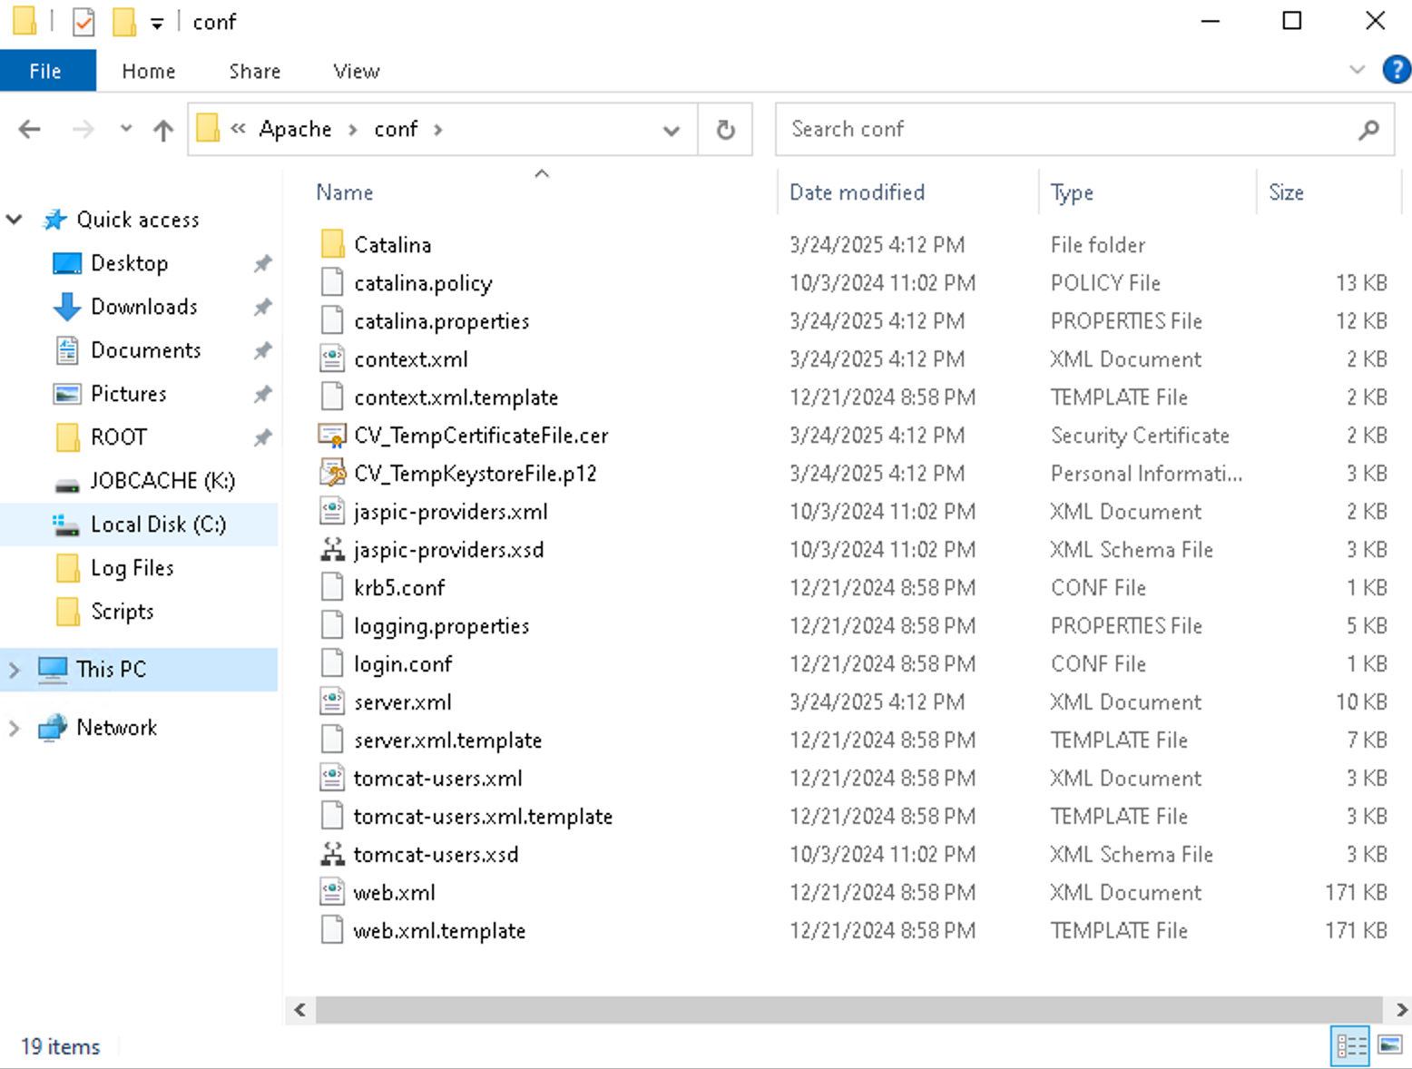Select Desktop in Quick access
Screen dimensions: 1412x1069
[129, 263]
